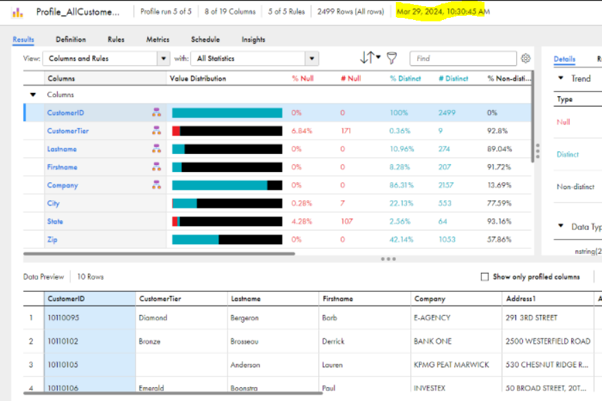Click the 8 of 19 Columns text
Image resolution: width=602 pixels, height=401 pixels.
[x=230, y=12]
